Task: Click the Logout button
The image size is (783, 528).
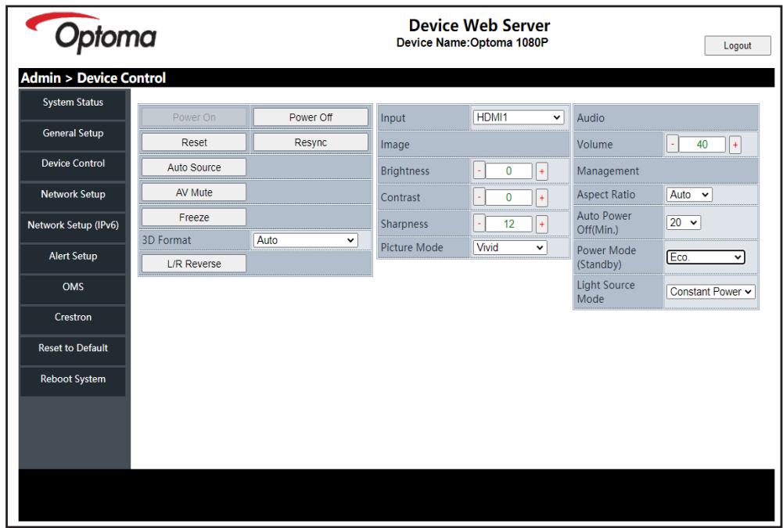Action: click(x=738, y=45)
